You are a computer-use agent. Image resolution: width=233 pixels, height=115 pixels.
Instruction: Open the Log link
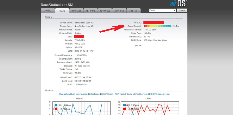point(167,94)
